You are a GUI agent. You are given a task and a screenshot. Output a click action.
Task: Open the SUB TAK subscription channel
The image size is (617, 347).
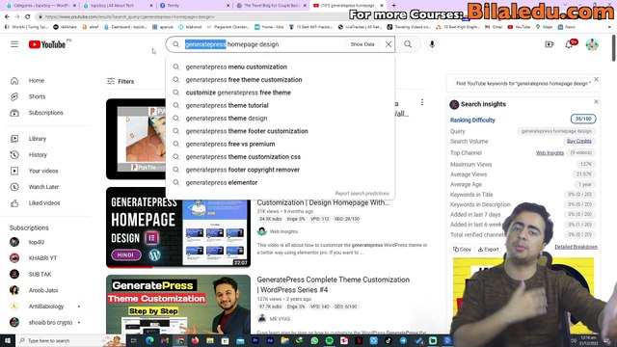click(x=40, y=275)
